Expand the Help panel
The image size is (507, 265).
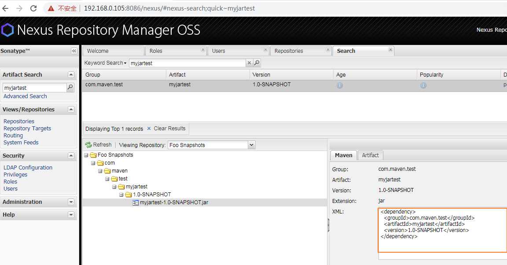[x=71, y=215]
